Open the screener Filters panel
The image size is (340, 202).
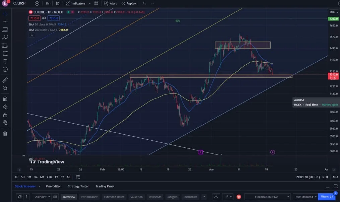(327, 197)
